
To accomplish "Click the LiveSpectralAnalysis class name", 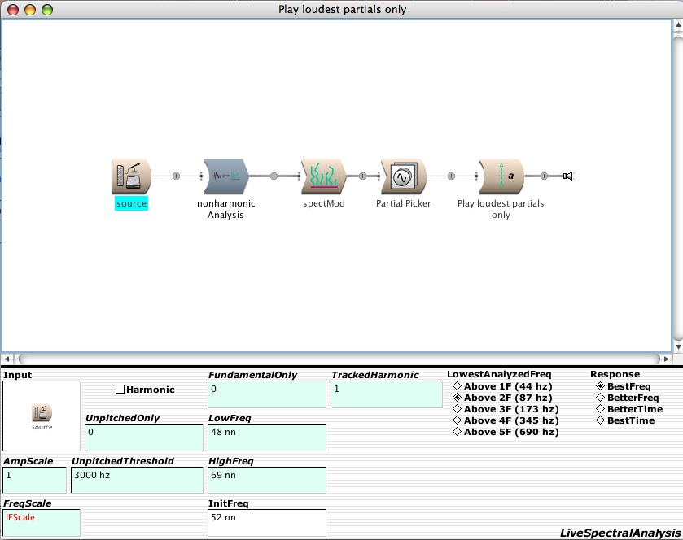I will [x=620, y=533].
